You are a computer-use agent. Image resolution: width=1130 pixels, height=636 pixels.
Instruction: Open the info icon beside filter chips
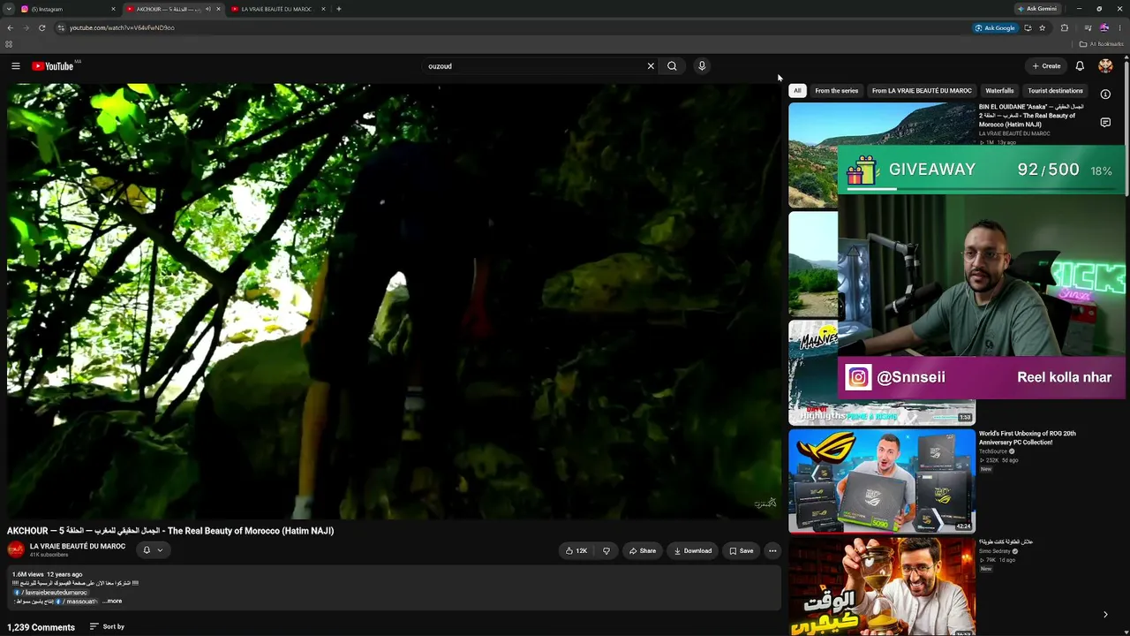click(x=1105, y=95)
